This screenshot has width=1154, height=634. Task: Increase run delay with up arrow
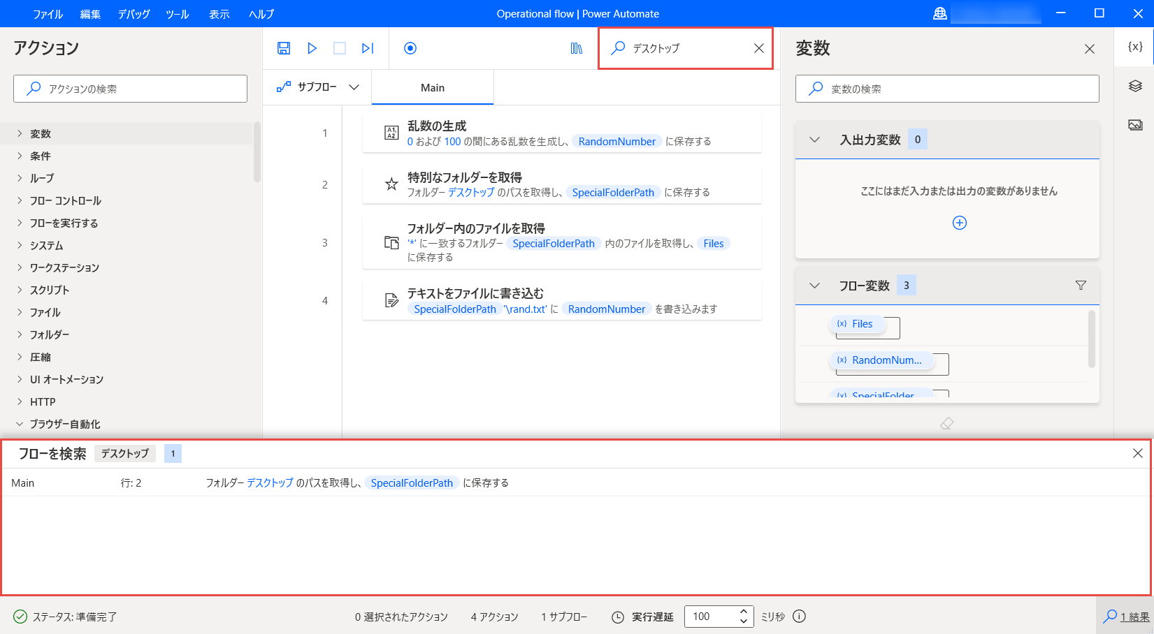pyautogui.click(x=744, y=612)
